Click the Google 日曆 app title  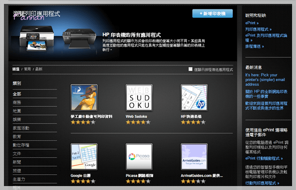pos(80,176)
